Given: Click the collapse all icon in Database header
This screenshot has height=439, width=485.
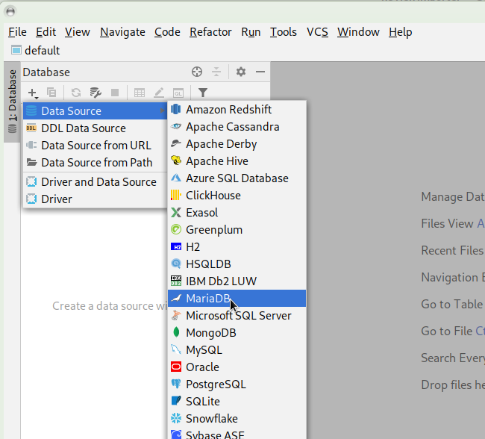Looking at the screenshot, I should [x=216, y=72].
